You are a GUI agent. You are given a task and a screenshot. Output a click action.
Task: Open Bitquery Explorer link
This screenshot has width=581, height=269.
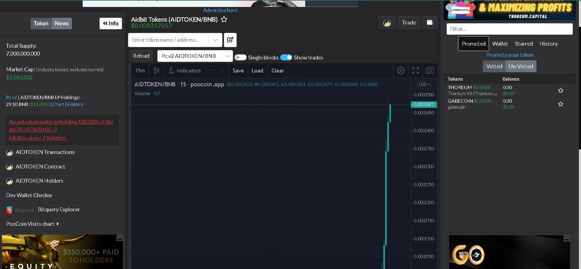(x=59, y=210)
